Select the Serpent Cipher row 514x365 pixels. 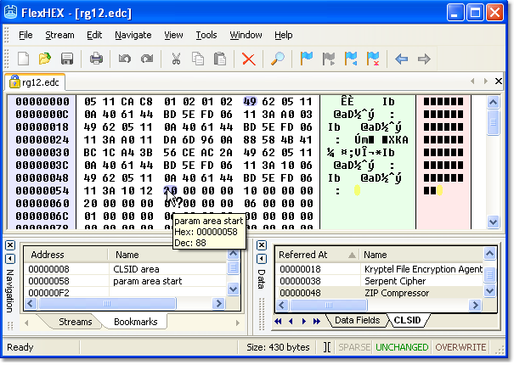(x=380, y=281)
